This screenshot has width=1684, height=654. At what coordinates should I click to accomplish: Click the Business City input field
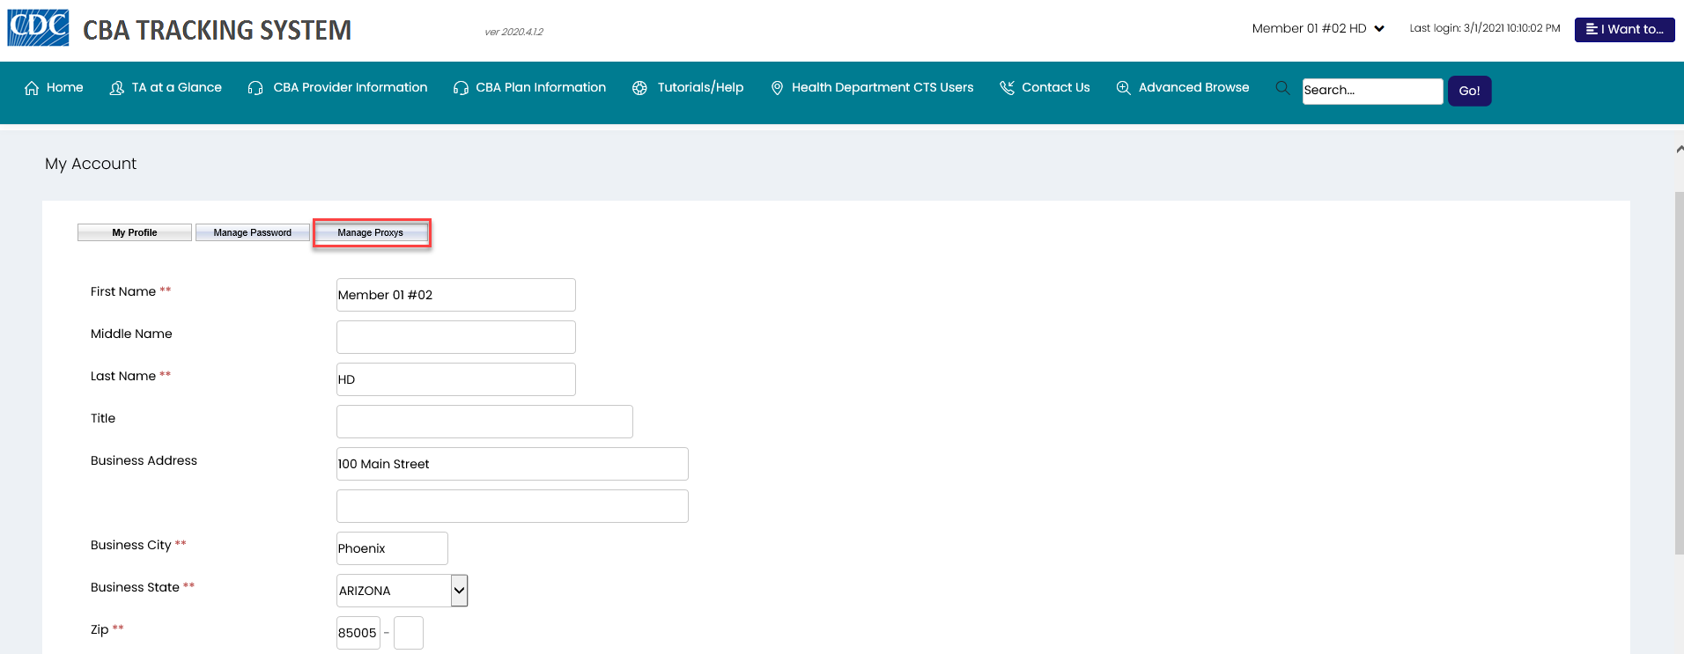(392, 548)
